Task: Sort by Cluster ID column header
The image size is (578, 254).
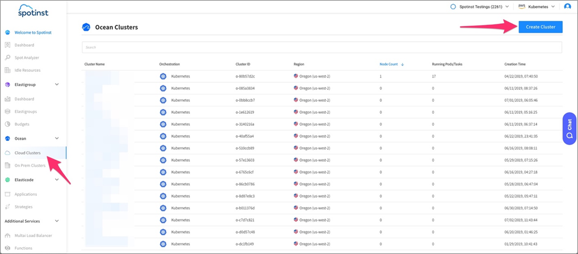Action: pyautogui.click(x=243, y=64)
